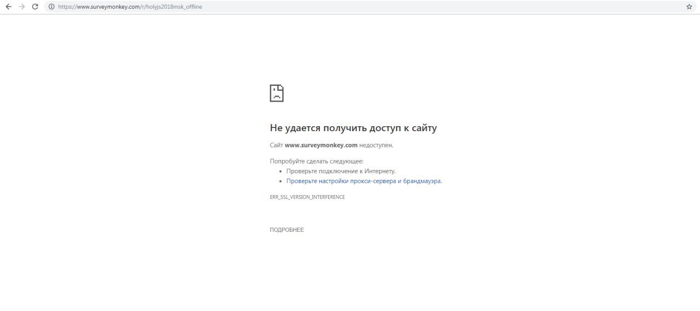
Task: Click the bold www.surveymonkey.com text
Action: [321, 145]
